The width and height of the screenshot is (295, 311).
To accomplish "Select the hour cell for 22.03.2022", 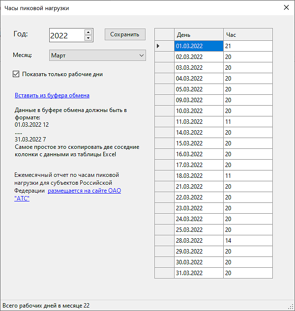I will 248,198.
